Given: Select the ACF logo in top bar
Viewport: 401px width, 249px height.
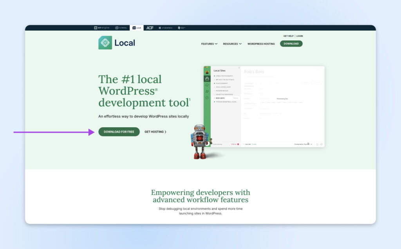Looking at the screenshot, I should point(150,28).
